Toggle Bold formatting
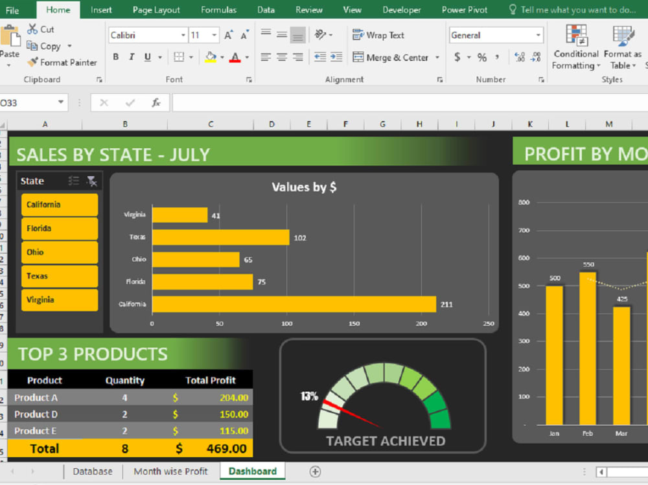The image size is (648, 485). pos(115,58)
